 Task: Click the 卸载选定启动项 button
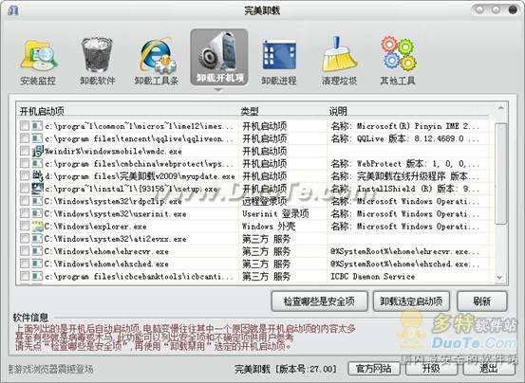coord(411,301)
